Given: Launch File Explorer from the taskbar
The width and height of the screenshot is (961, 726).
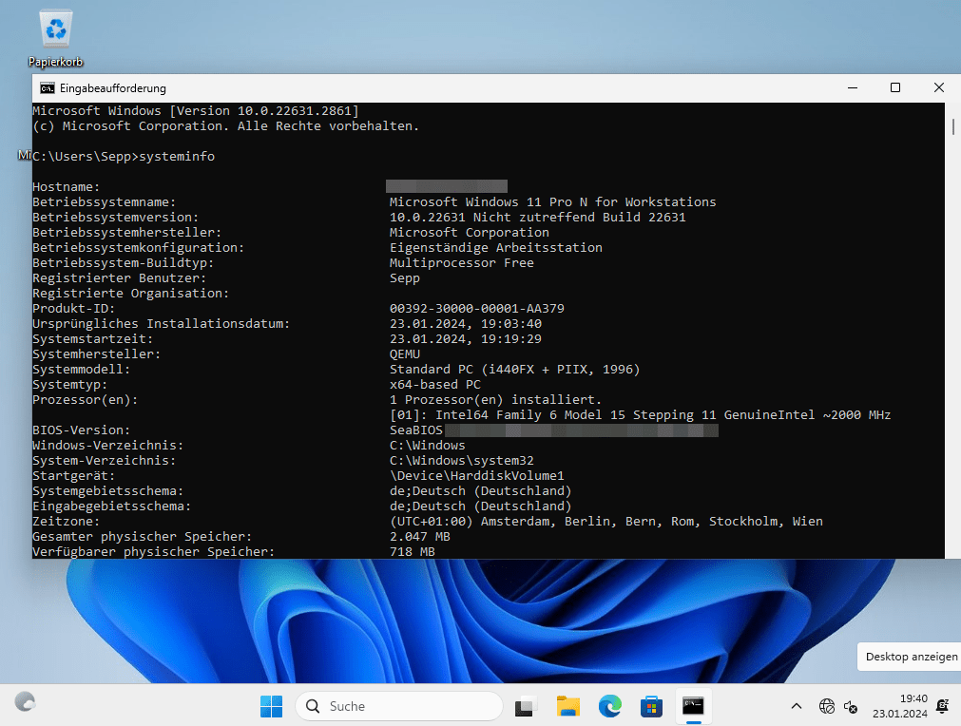Looking at the screenshot, I should [568, 706].
